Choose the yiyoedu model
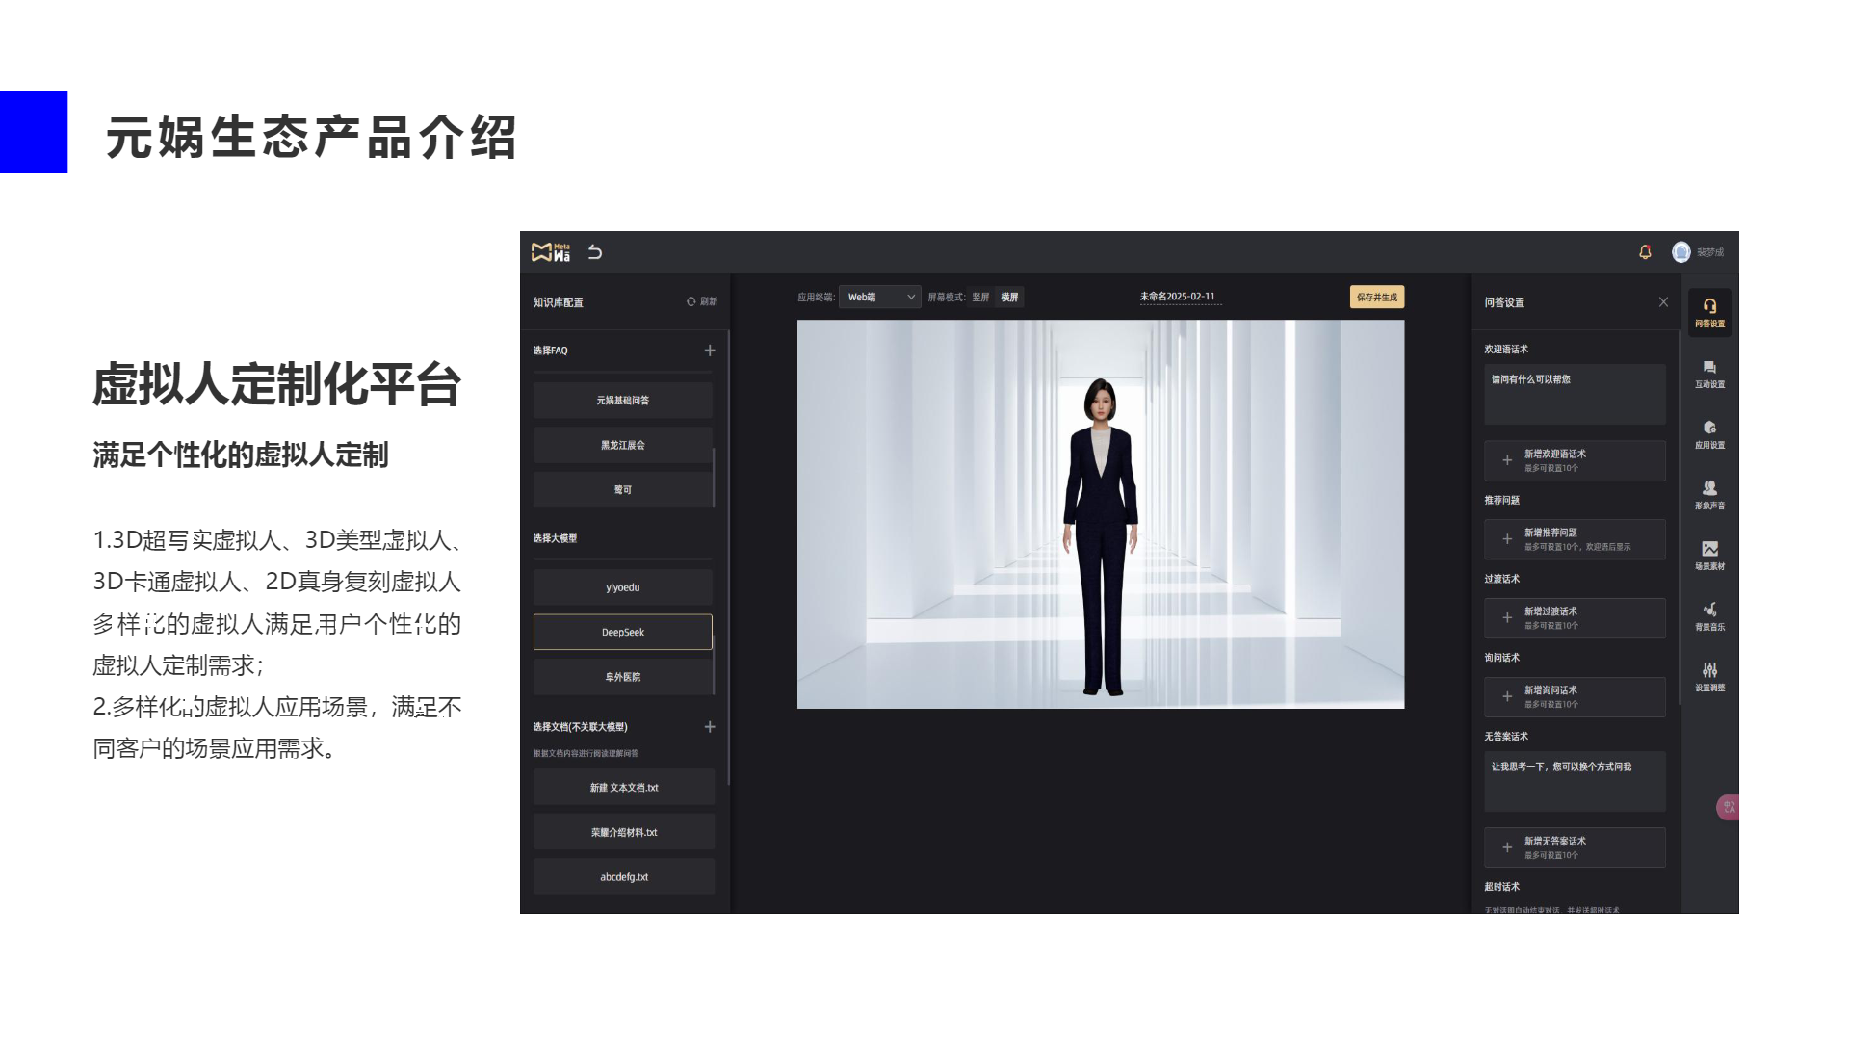 623,587
